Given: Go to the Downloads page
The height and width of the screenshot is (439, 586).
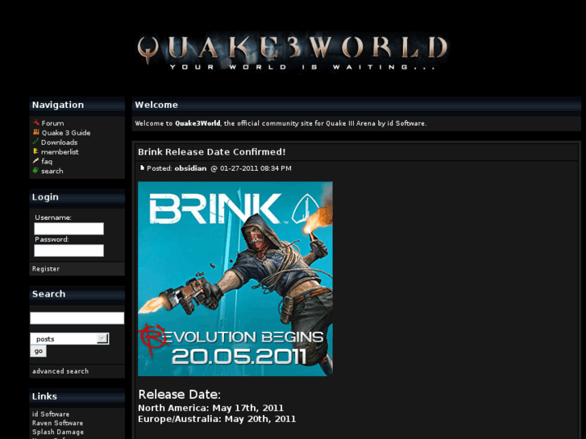Looking at the screenshot, I should click(59, 143).
